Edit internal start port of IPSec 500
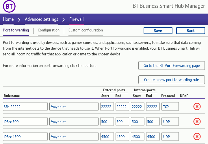Viewport: 208px width, 144px height. tap(138, 121)
